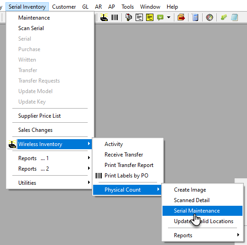This screenshot has width=247, height=245.
Task: Open the Customer menu
Action: coord(64,7)
